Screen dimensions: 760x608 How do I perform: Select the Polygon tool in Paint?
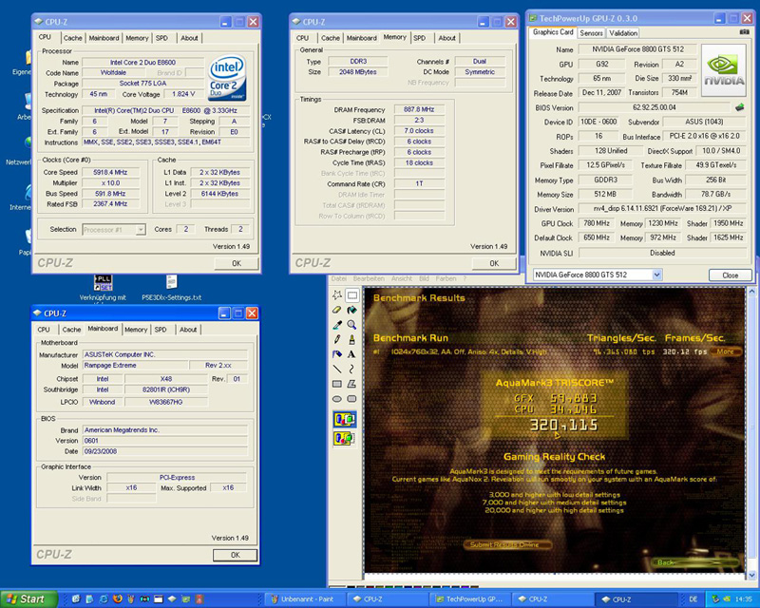(x=351, y=384)
